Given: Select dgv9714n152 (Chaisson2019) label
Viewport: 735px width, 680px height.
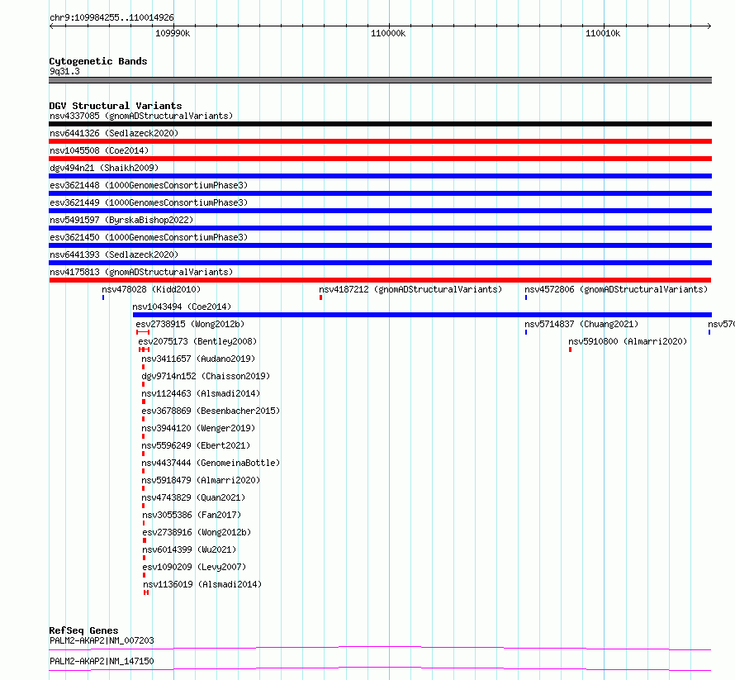Looking at the screenshot, I should (206, 376).
